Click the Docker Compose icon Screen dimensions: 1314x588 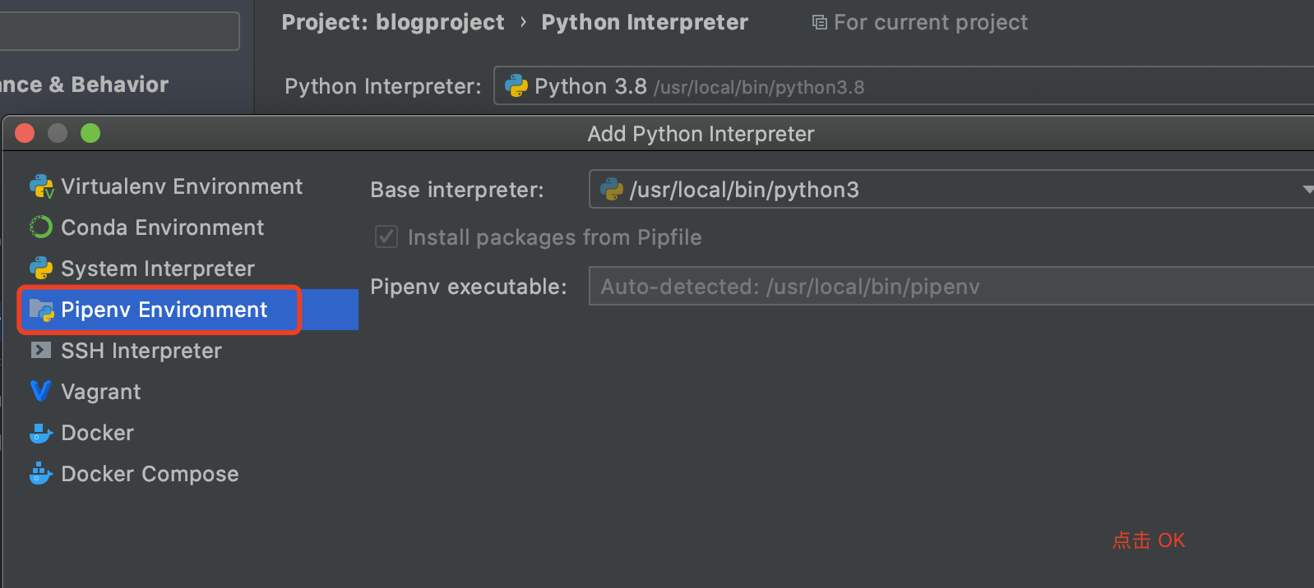(41, 474)
